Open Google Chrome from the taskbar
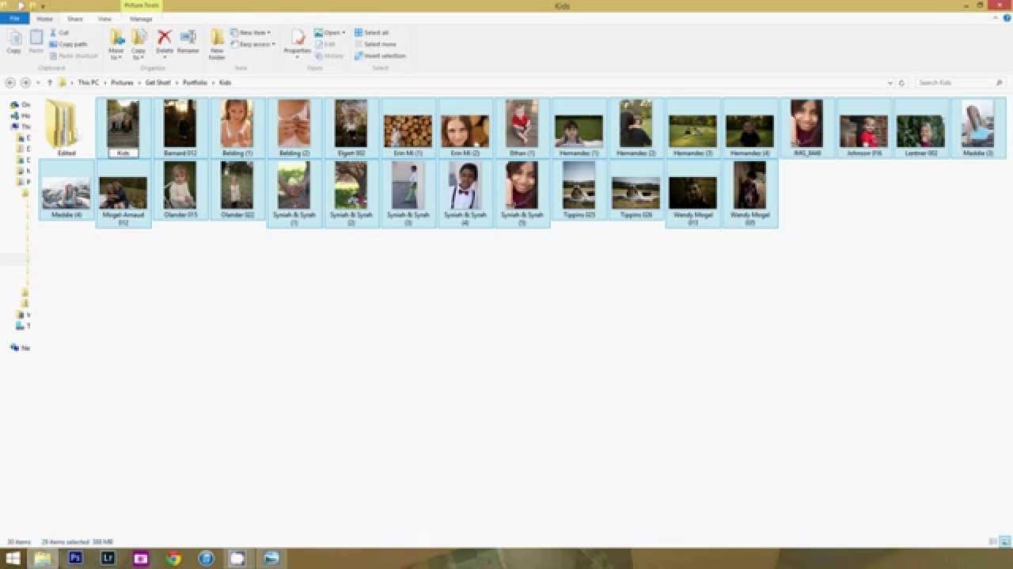 coord(173,558)
